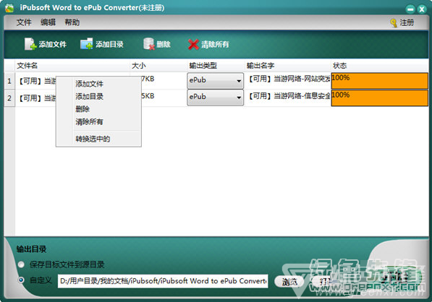The image size is (432, 302).
Task: Click the 大小 column header
Action: click(x=158, y=66)
